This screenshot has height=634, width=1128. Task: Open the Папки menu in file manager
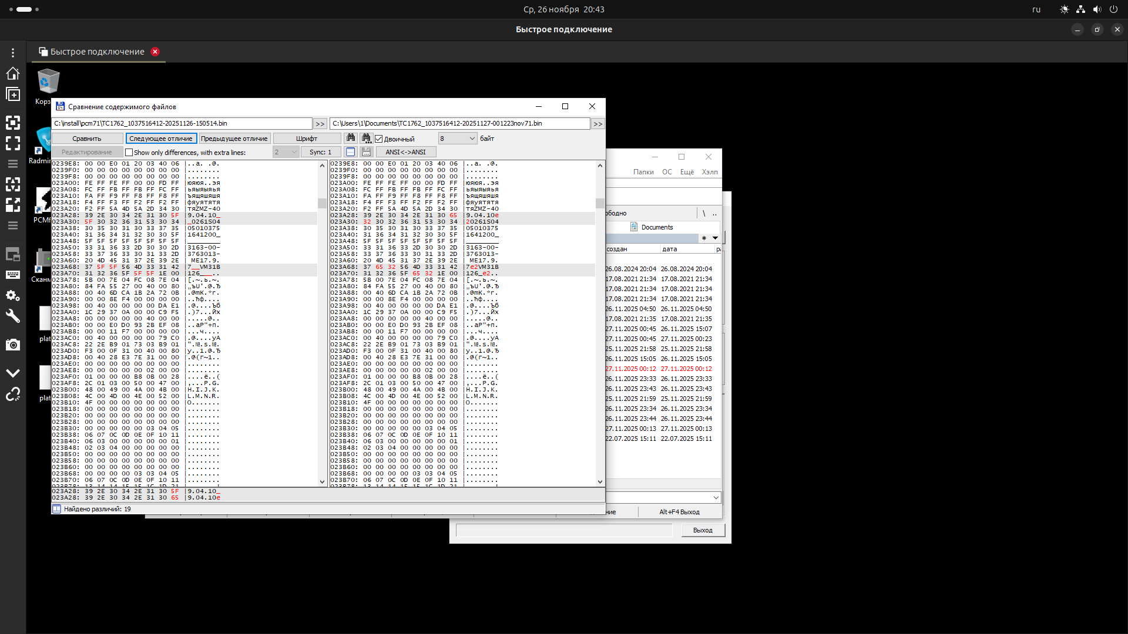(x=643, y=172)
